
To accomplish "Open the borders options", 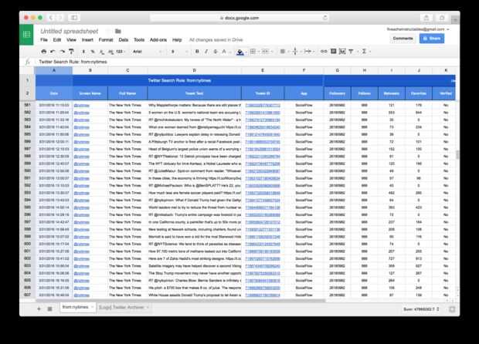I will click(253, 52).
